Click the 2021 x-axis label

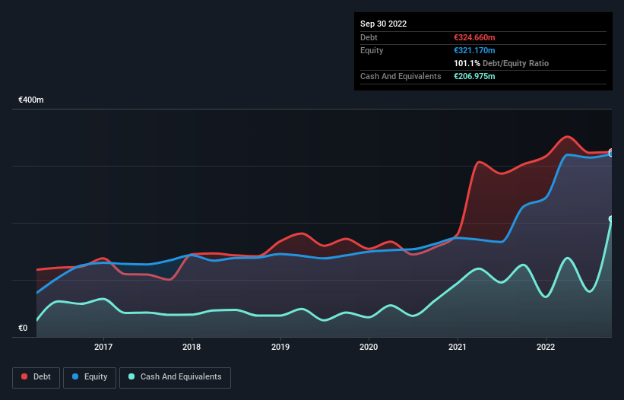[x=458, y=347]
